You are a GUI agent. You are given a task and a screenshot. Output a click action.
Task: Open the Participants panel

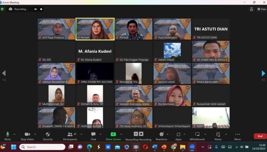[x=70, y=134]
